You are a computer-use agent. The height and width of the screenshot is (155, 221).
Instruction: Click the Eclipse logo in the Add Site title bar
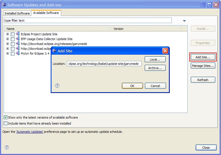pyautogui.click(x=54, y=51)
